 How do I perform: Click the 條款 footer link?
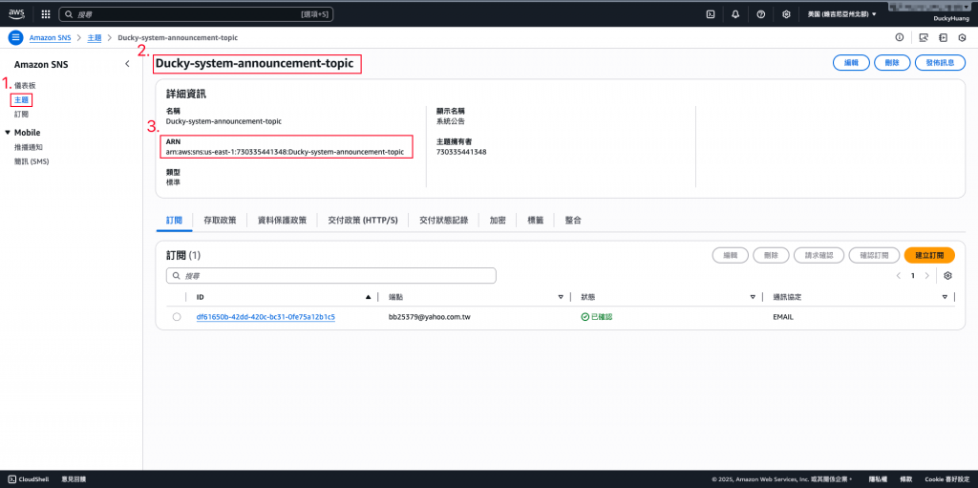click(905, 479)
